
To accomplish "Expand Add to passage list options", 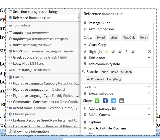I will click(149, 108).
